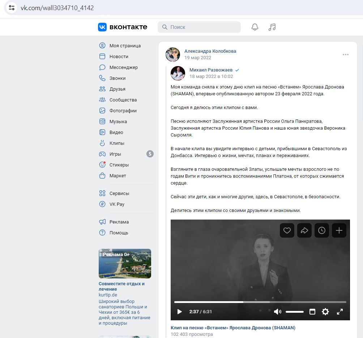Open Стикеры smiley icon
The height and width of the screenshot is (338, 363).
pyautogui.click(x=102, y=165)
